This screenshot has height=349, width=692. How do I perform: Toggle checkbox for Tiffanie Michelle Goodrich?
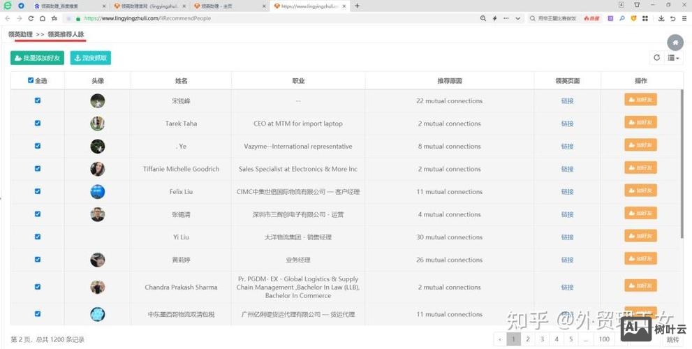coord(38,168)
